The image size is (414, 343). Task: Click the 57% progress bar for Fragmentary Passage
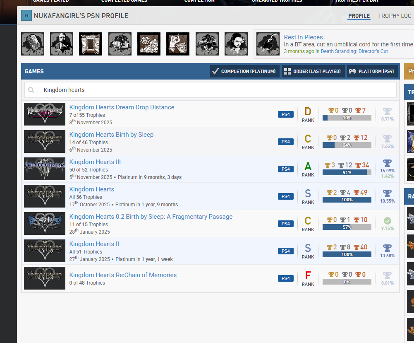347,227
